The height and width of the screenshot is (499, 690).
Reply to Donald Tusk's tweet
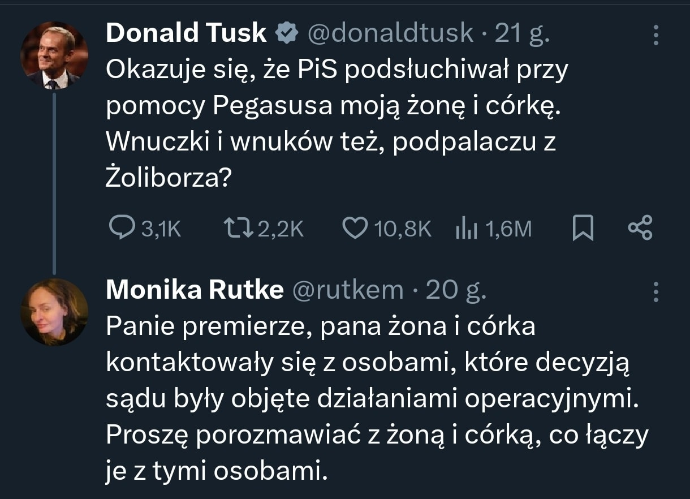pyautogui.click(x=120, y=229)
